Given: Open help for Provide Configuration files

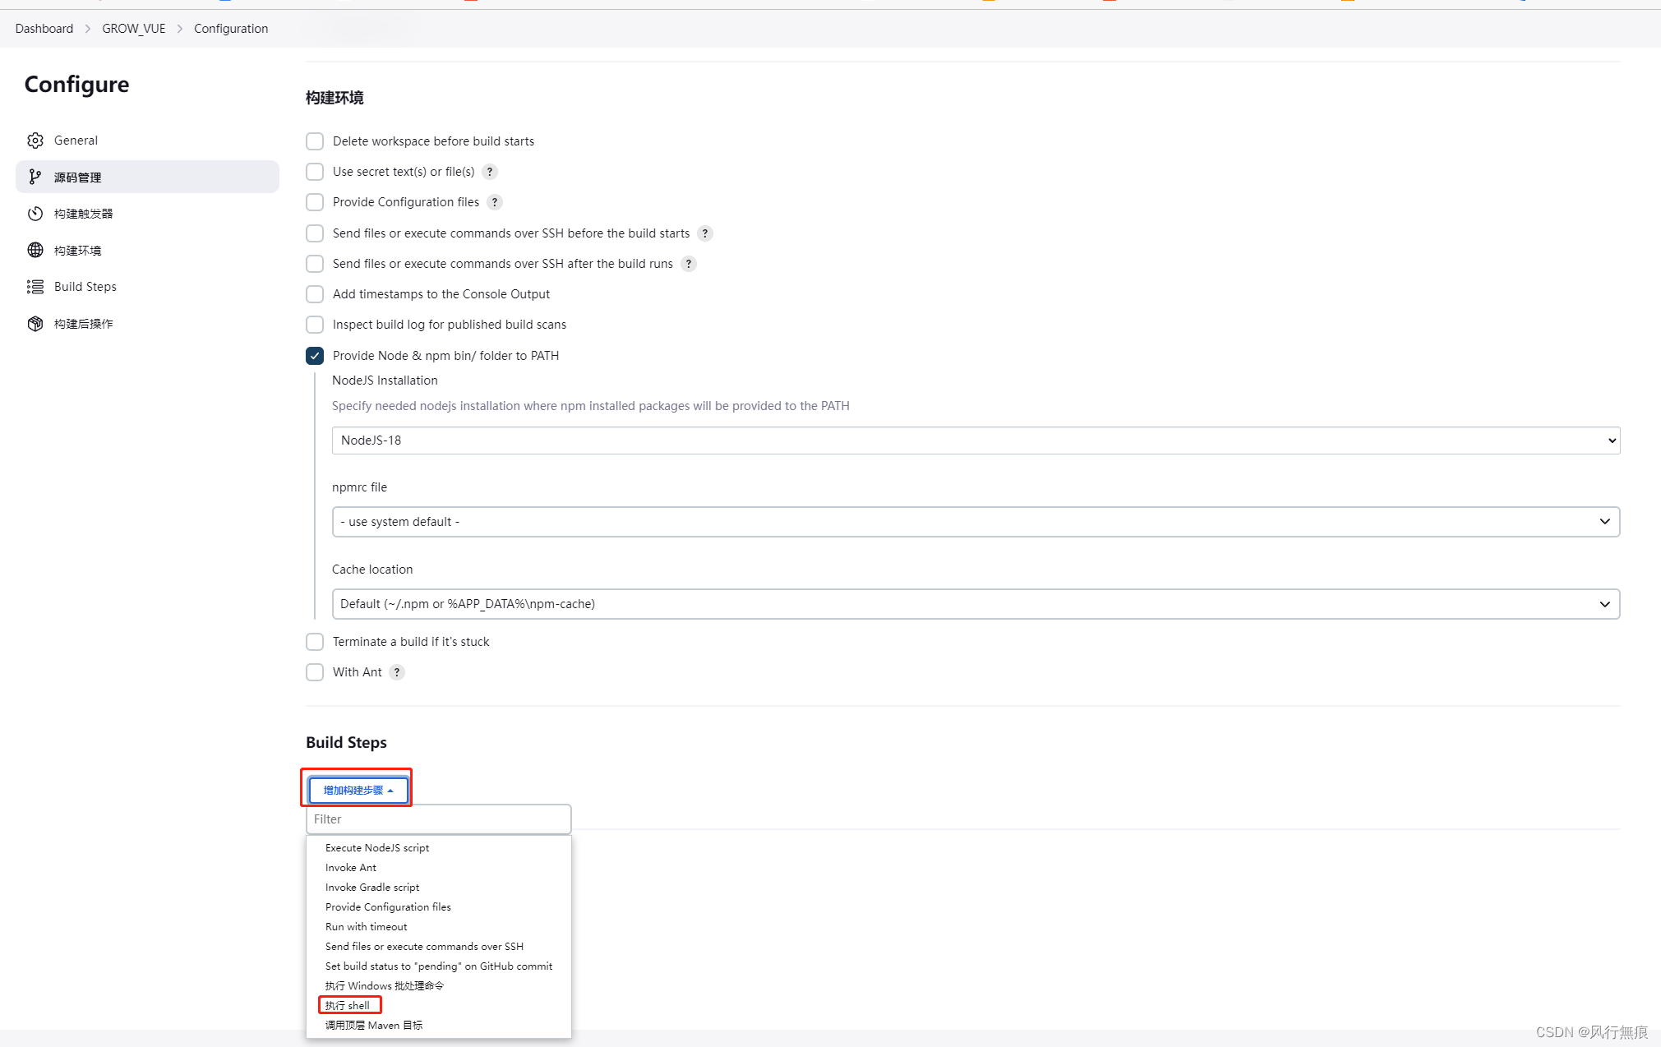Looking at the screenshot, I should point(495,202).
